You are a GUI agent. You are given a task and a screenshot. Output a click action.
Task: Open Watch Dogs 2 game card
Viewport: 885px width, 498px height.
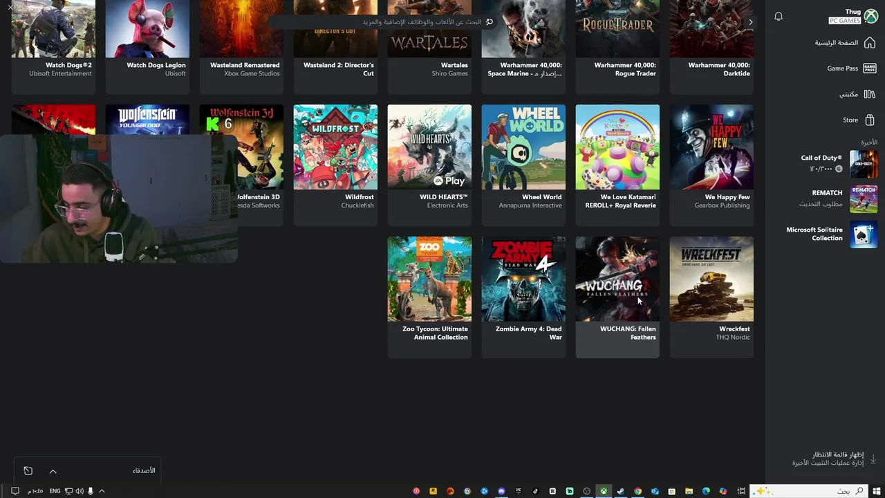53,46
